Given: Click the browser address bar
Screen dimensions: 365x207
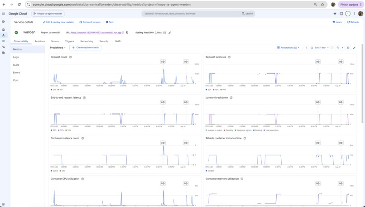Looking at the screenshot, I should (x=172, y=5).
